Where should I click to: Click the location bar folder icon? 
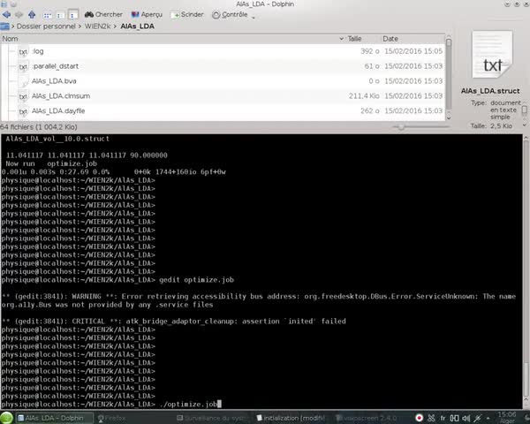[4, 26]
